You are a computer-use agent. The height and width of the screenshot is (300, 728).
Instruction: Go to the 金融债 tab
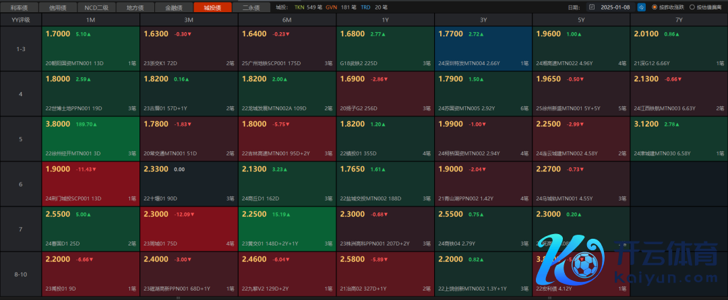point(173,7)
